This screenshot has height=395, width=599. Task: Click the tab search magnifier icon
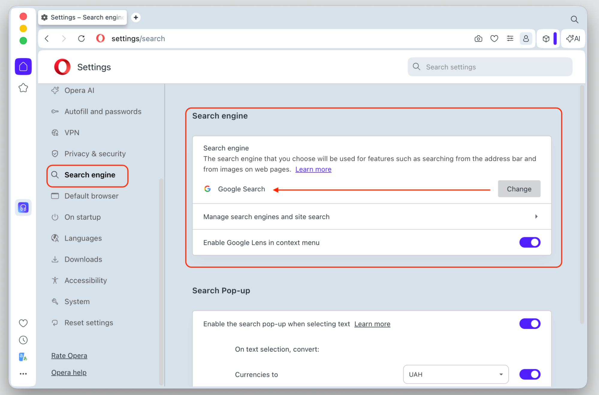pyautogui.click(x=574, y=19)
